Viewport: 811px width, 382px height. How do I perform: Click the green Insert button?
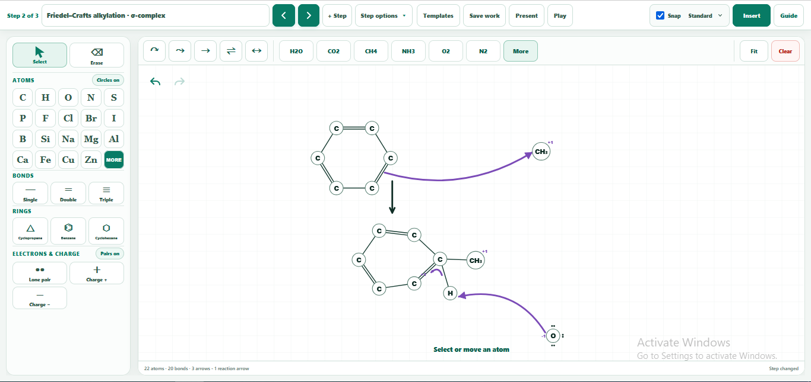tap(752, 15)
